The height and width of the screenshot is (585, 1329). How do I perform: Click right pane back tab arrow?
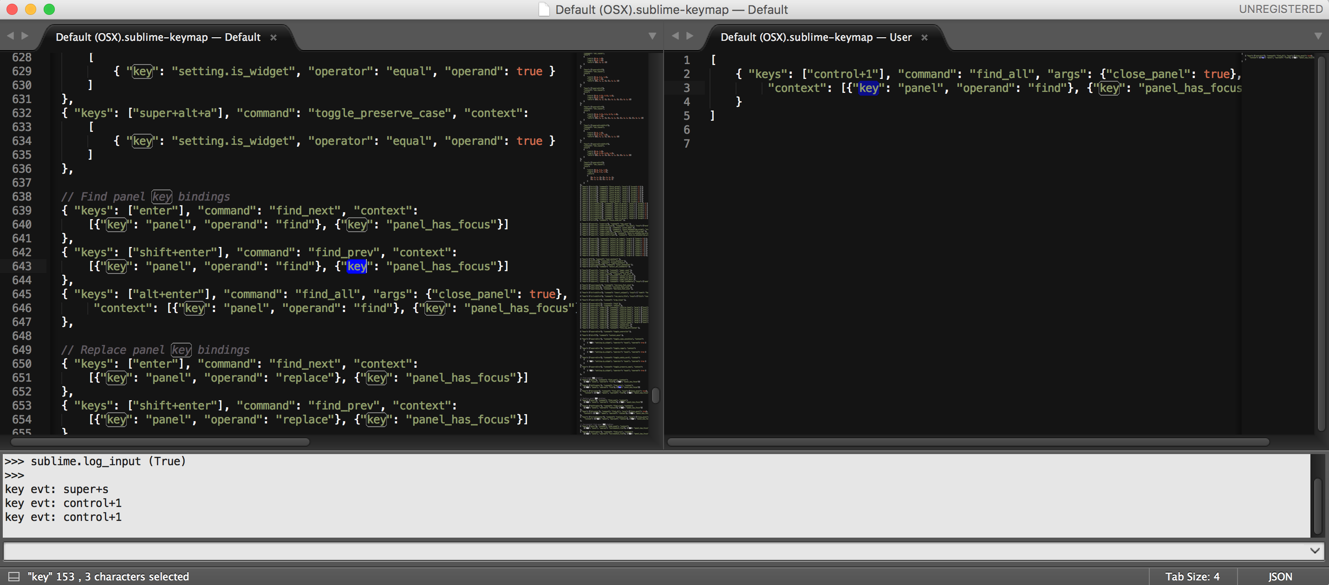coord(675,36)
